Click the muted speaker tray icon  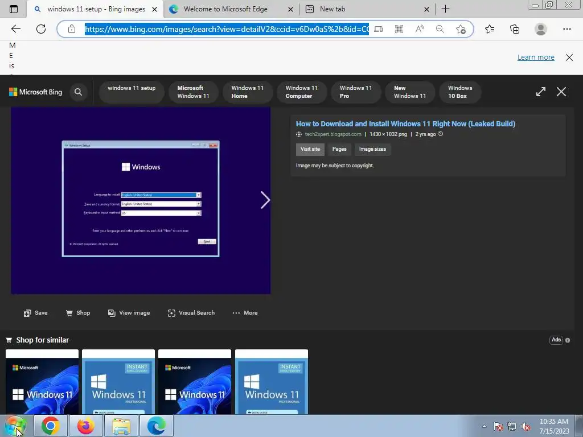click(x=525, y=427)
